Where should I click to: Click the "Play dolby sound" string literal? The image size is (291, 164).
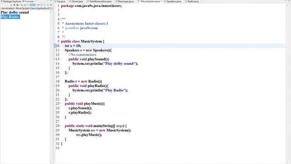click(x=120, y=64)
